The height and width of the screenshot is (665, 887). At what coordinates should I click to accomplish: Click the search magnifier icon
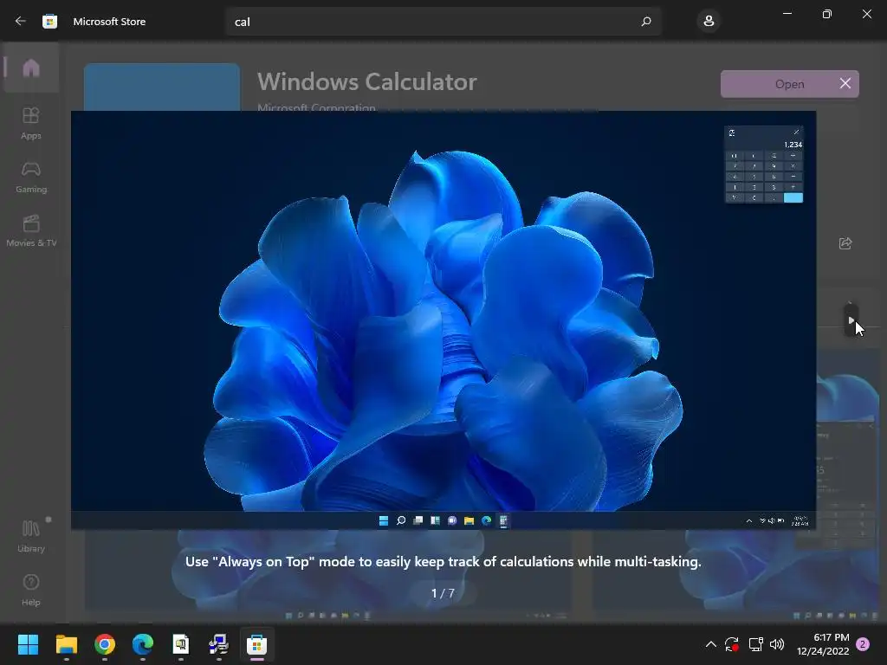pos(646,22)
